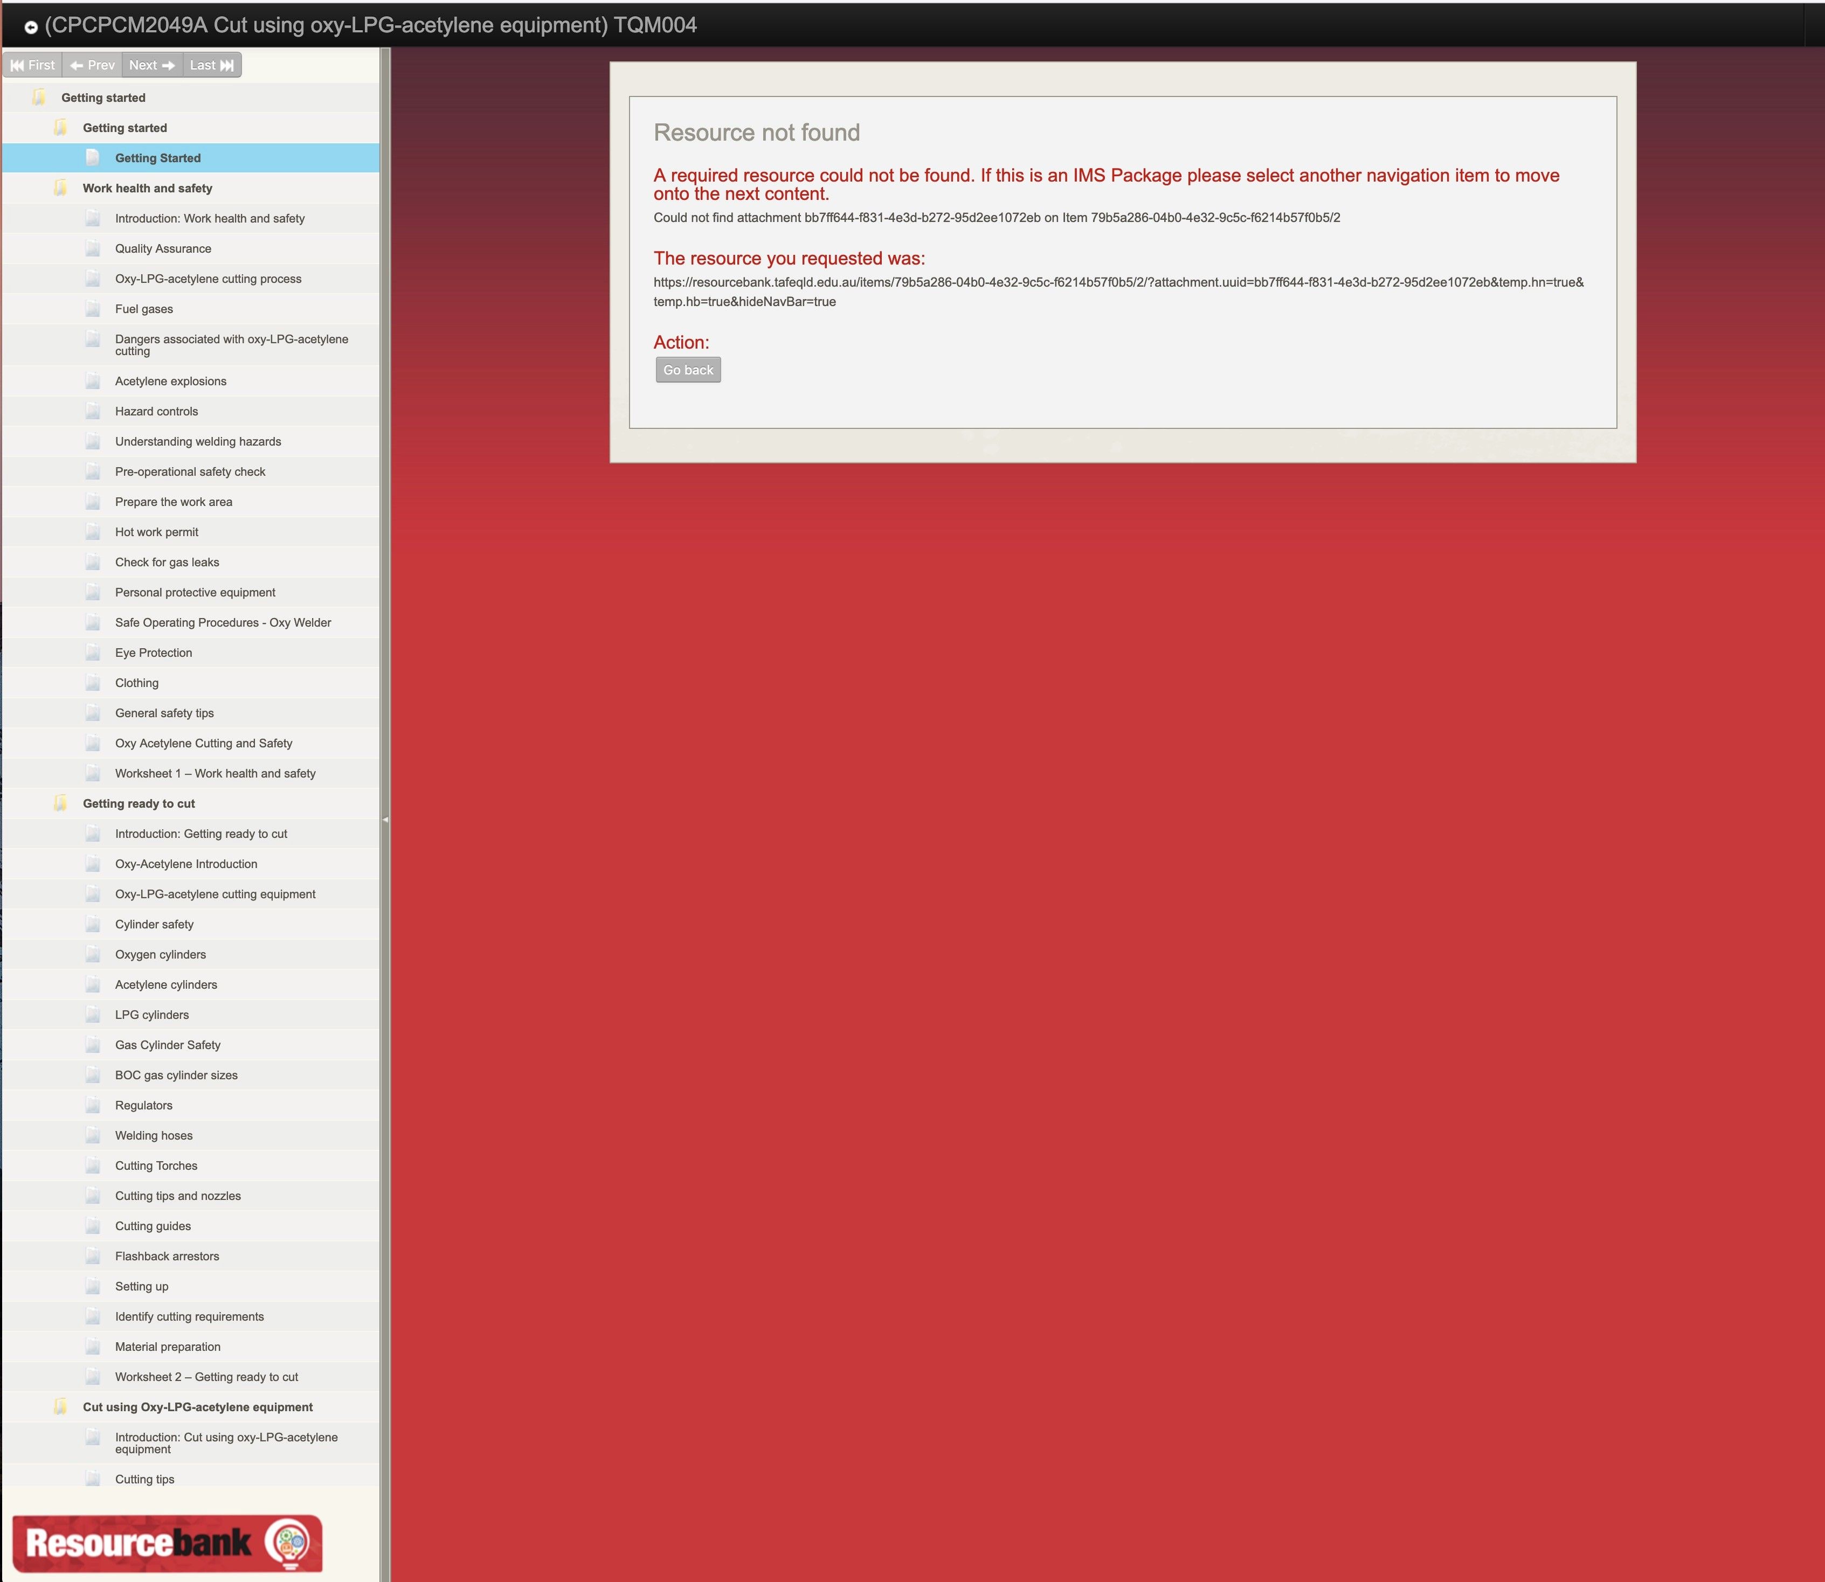Open the Acetylene explosions page
Viewport: 1825px width, 1582px height.
[x=170, y=380]
